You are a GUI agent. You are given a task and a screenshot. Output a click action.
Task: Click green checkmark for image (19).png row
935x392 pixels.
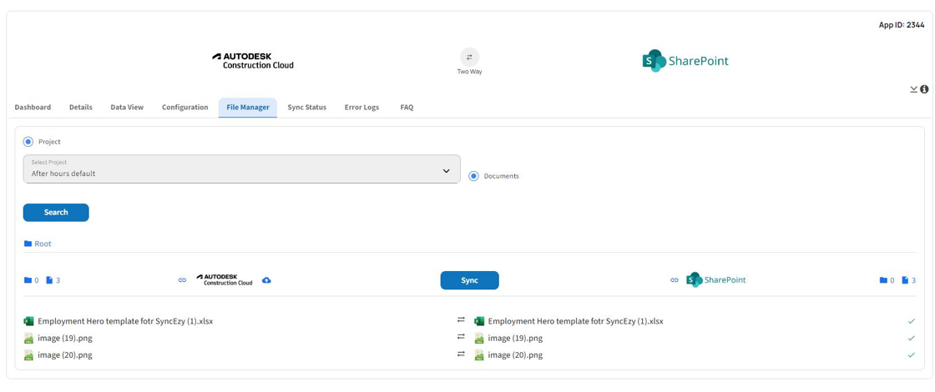tap(911, 338)
